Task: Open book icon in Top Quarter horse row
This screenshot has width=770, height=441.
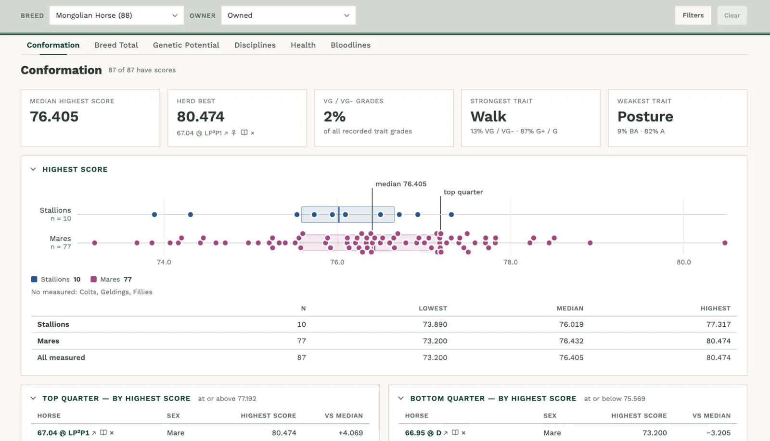Action: pos(103,432)
